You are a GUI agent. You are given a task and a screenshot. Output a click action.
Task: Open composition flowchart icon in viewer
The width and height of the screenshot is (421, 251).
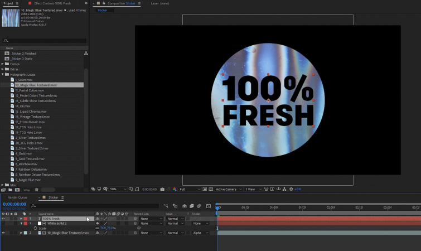click(x=284, y=189)
